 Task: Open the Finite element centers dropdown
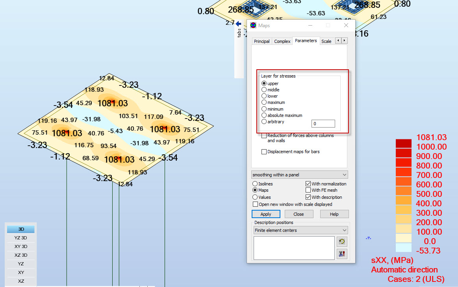300,230
